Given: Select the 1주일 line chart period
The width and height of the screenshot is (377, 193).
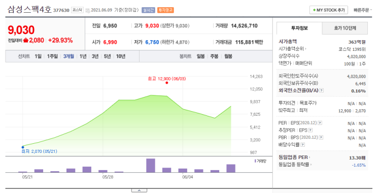Looking at the screenshot, I should [x=52, y=56].
